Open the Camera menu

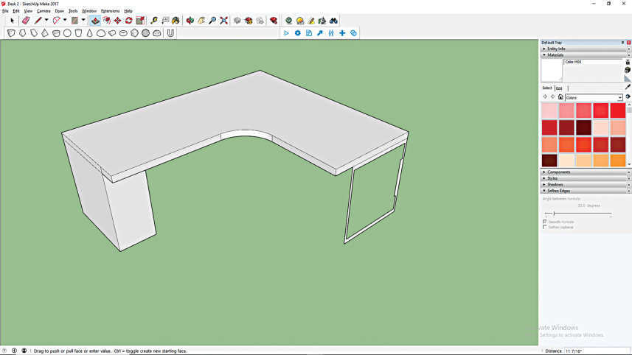pos(44,11)
